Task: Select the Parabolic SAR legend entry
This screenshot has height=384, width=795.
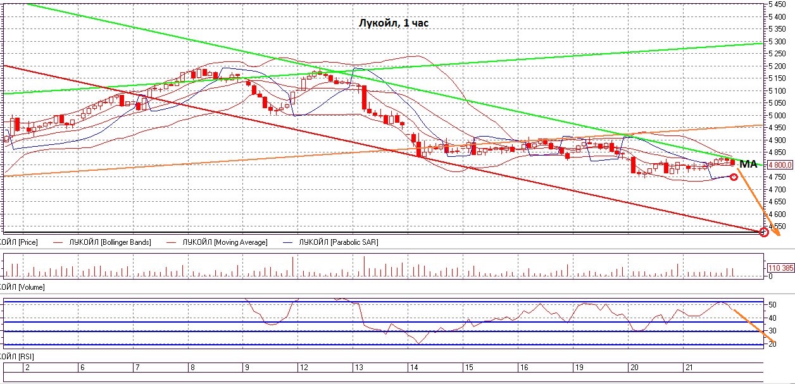Action: pos(338,242)
